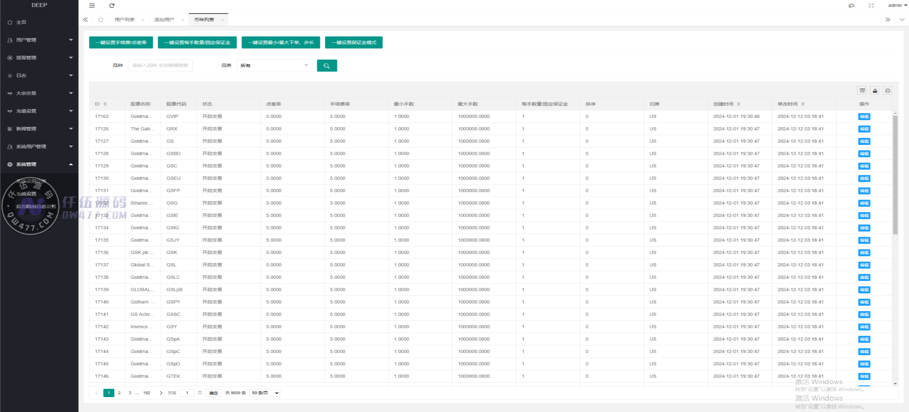Switch to the 添加用户 tab
Image resolution: width=909 pixels, height=412 pixels.
pyautogui.click(x=164, y=20)
